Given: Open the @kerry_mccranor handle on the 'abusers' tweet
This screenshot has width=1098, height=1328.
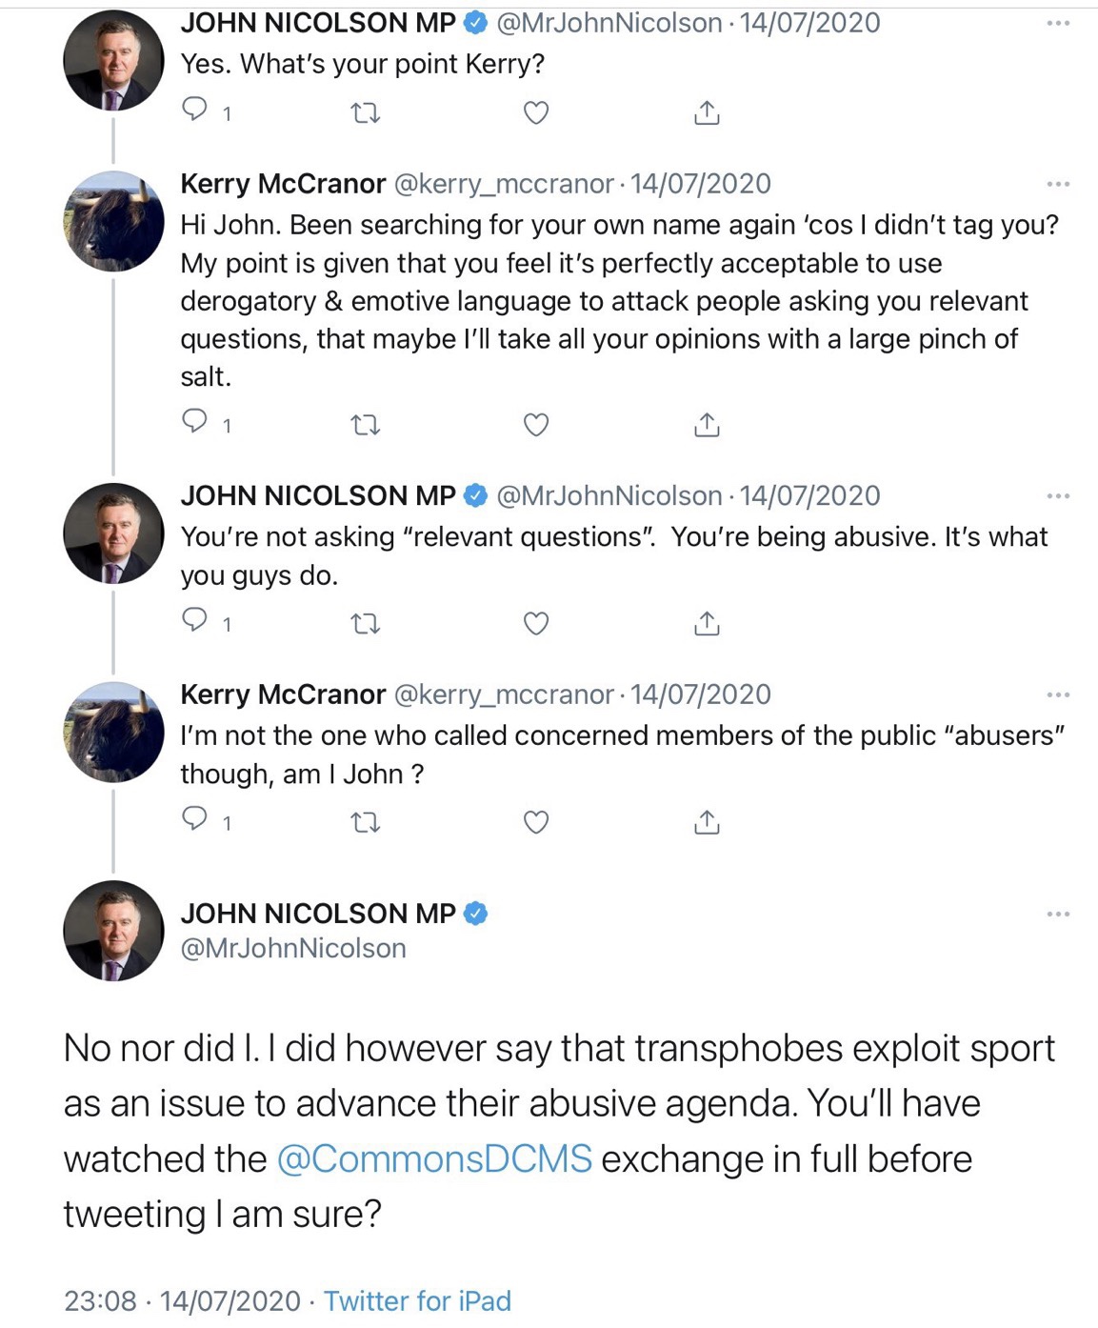Looking at the screenshot, I should pyautogui.click(x=504, y=694).
